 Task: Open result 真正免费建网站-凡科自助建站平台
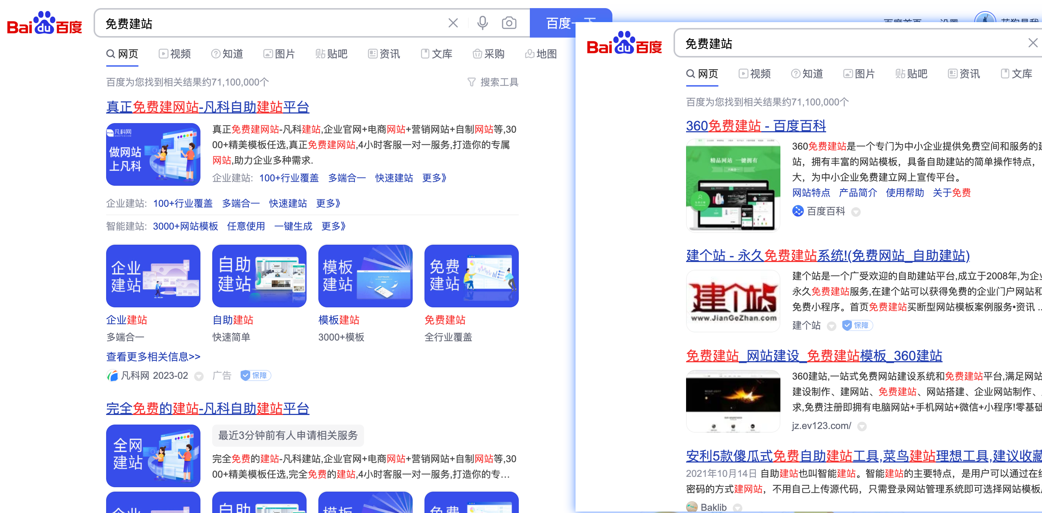point(207,107)
